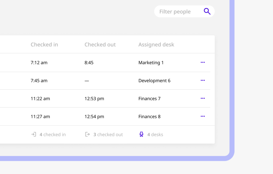
Task: Click the Finances 7 desk cell
Action: tap(149, 99)
